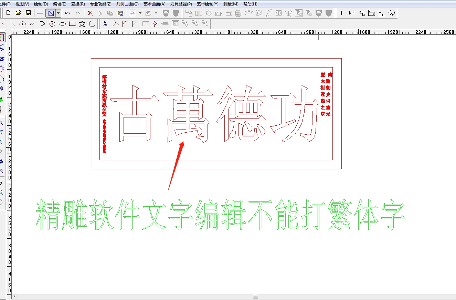Select the ellipse drawing tool
The width and height of the screenshot is (456, 300).
[62, 24]
